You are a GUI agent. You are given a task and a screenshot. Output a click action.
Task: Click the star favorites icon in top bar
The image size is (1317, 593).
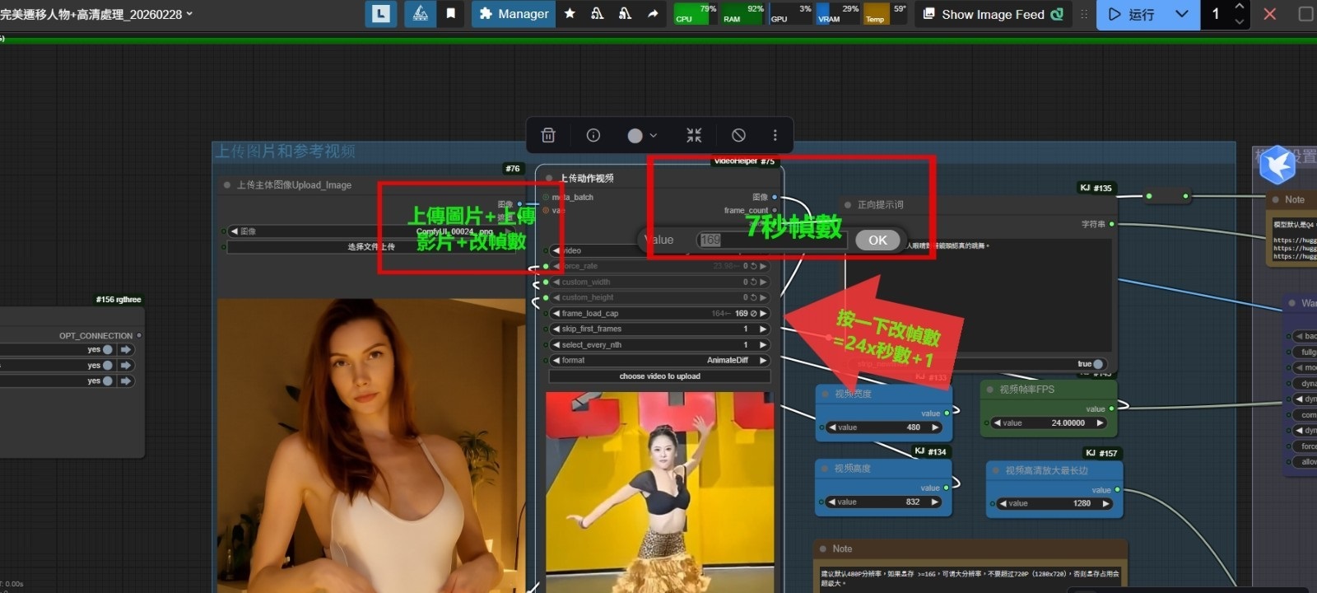point(570,14)
